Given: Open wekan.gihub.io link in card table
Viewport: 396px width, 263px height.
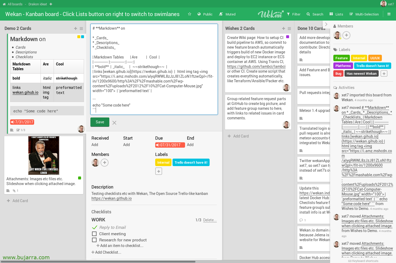Looking at the screenshot, I should coord(25,92).
